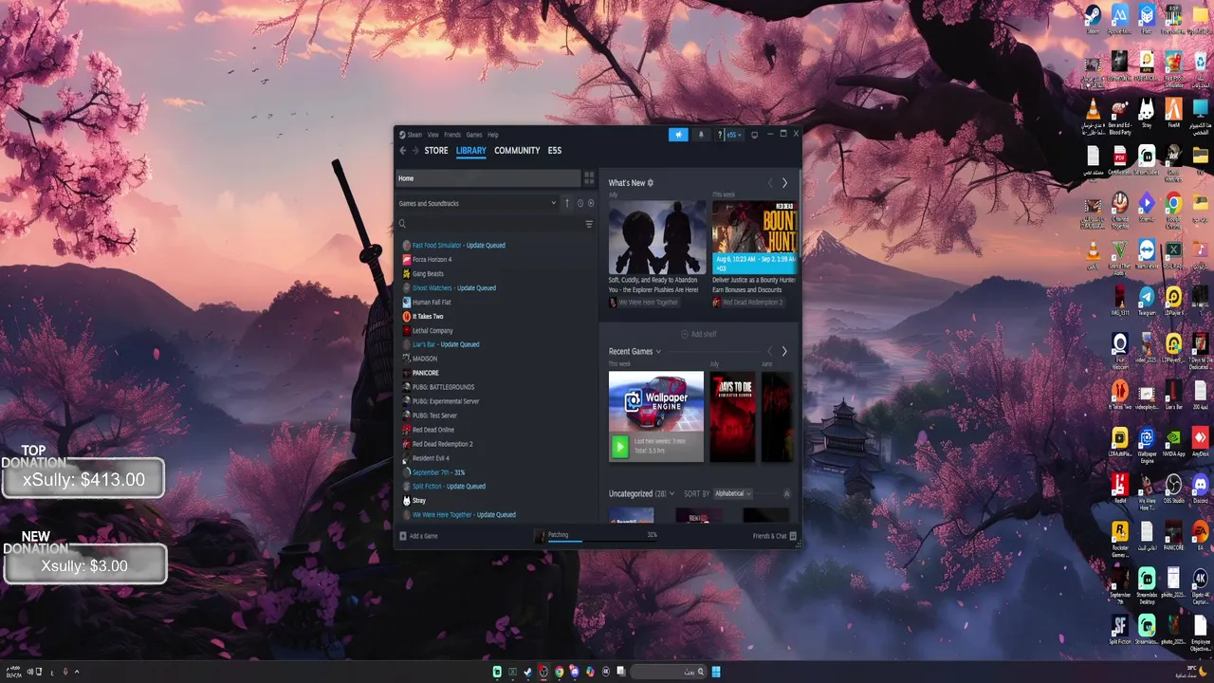Go back with Steam's back arrow

point(402,151)
